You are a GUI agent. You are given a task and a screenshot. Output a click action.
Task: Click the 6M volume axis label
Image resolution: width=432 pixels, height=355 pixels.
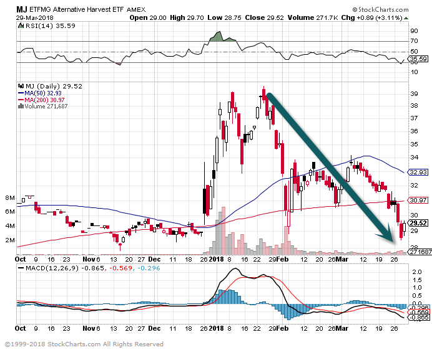(10, 212)
